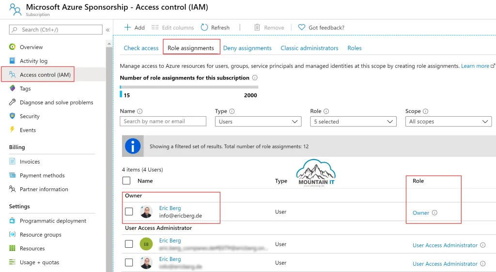The height and width of the screenshot is (272, 496).
Task: Click the Tags icon in sidebar
Action: tap(13, 89)
